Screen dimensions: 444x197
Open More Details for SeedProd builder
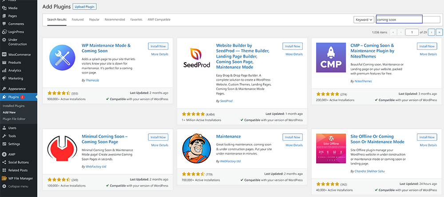tap(294, 54)
